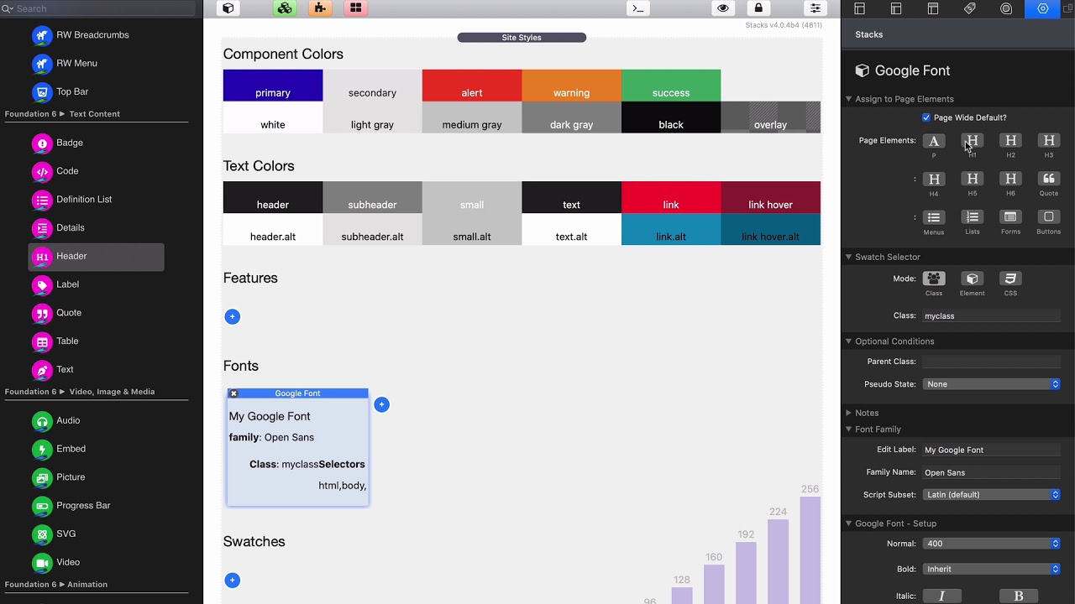The image size is (1075, 604).
Task: Click the Family Name field Open Sans
Action: pos(992,472)
